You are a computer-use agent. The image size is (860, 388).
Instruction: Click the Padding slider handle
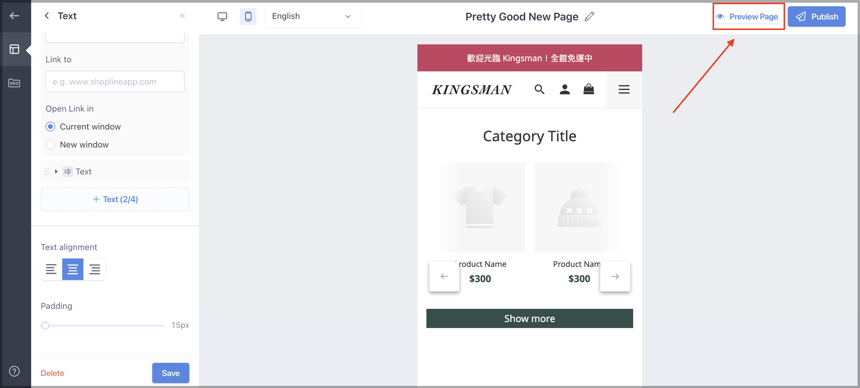tap(45, 325)
